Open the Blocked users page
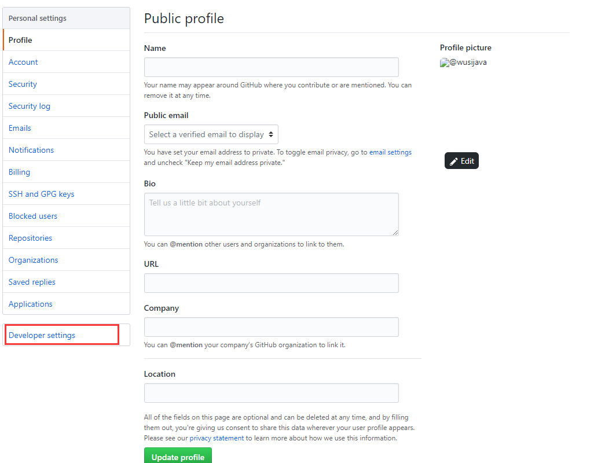 [33, 216]
